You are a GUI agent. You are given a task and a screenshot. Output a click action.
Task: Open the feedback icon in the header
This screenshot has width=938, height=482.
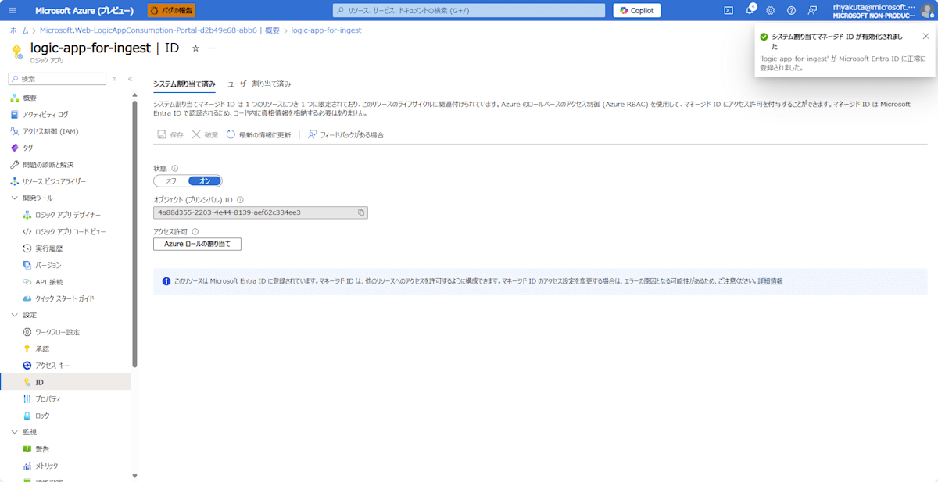(x=812, y=10)
